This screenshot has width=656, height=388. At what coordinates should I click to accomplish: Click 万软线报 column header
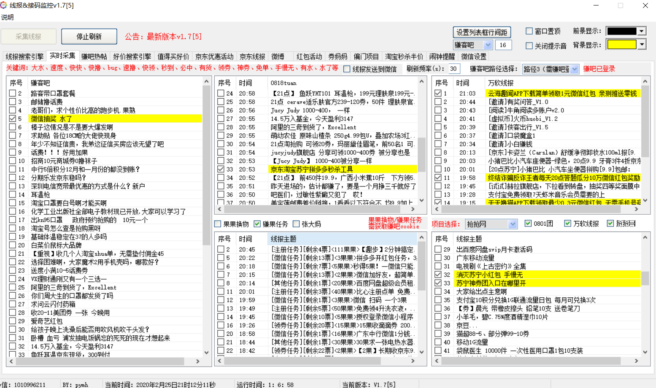click(x=563, y=83)
